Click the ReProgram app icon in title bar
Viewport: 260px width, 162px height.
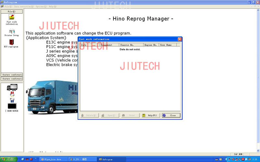pyautogui.click(x=2, y=2)
